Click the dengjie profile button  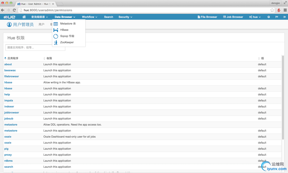(275, 3)
